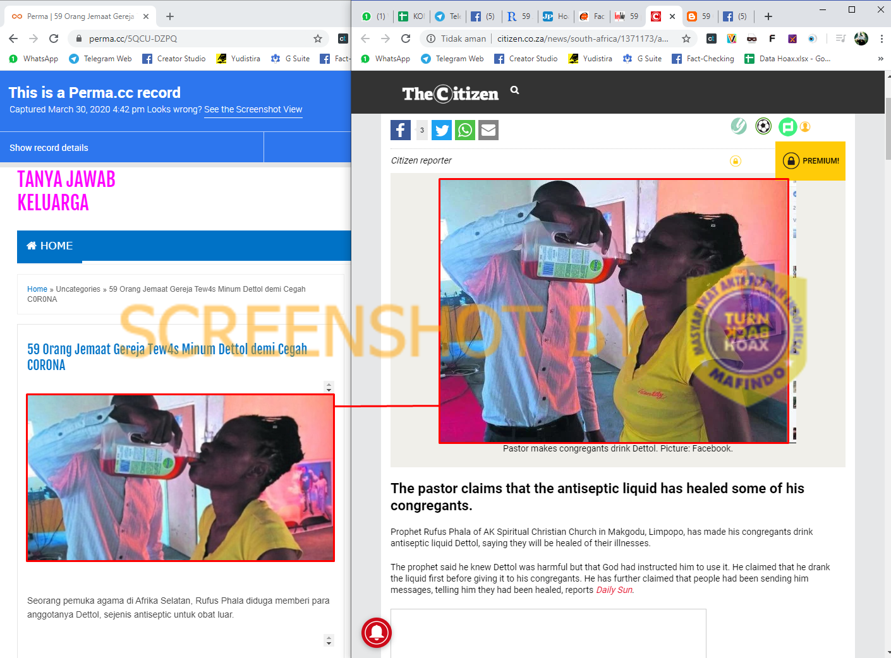Share article via Twitter icon
The height and width of the screenshot is (658, 891).
click(x=442, y=130)
